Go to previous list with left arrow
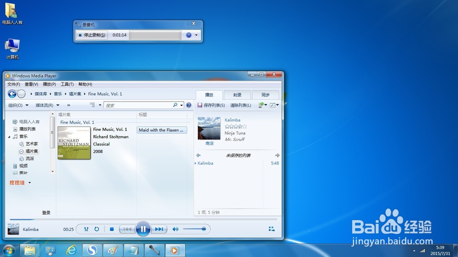This screenshot has height=257, width=458. (x=198, y=155)
